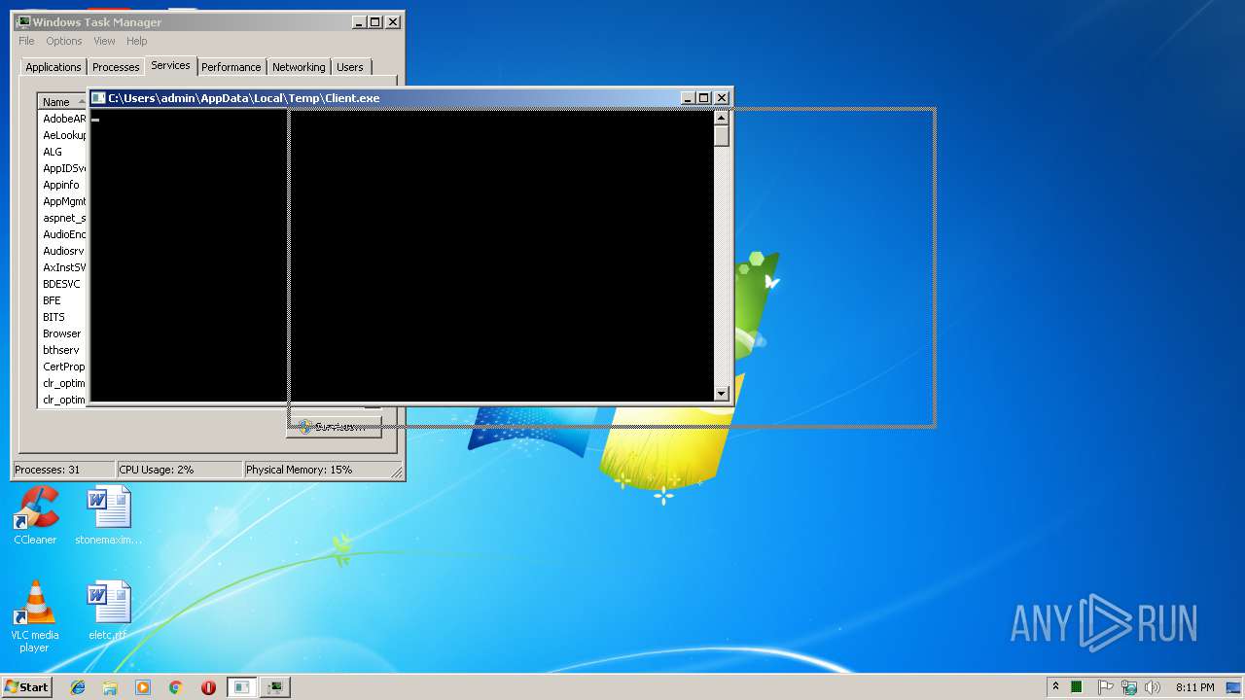This screenshot has width=1245, height=700.
Task: Click CPU Usage status bar entry
Action: 179,470
